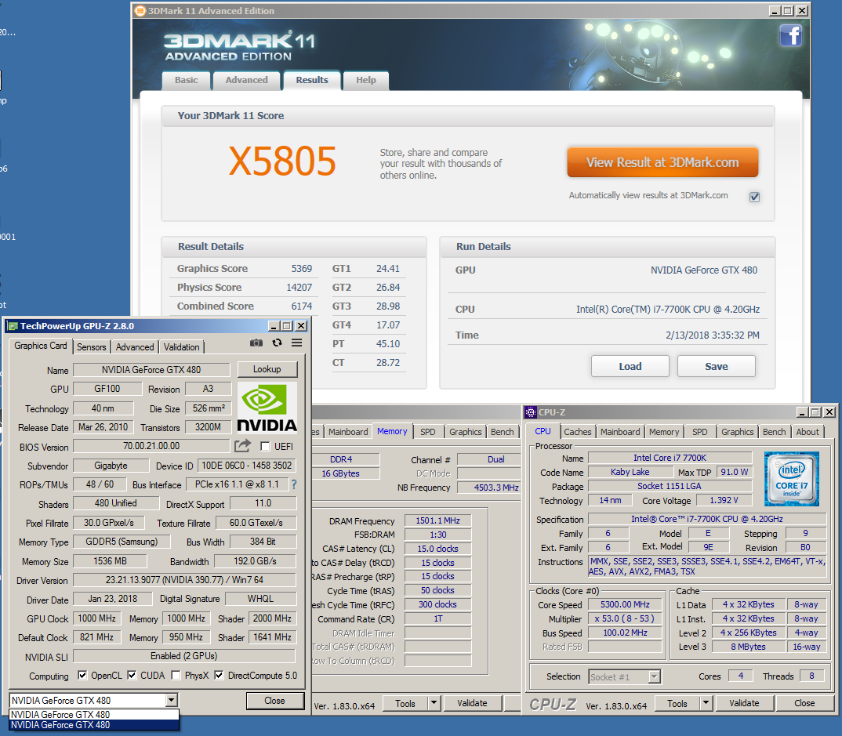842x736 pixels.
Task: Click the NVIDIA SLI field Enabled (2 GPUs)
Action: click(184, 656)
